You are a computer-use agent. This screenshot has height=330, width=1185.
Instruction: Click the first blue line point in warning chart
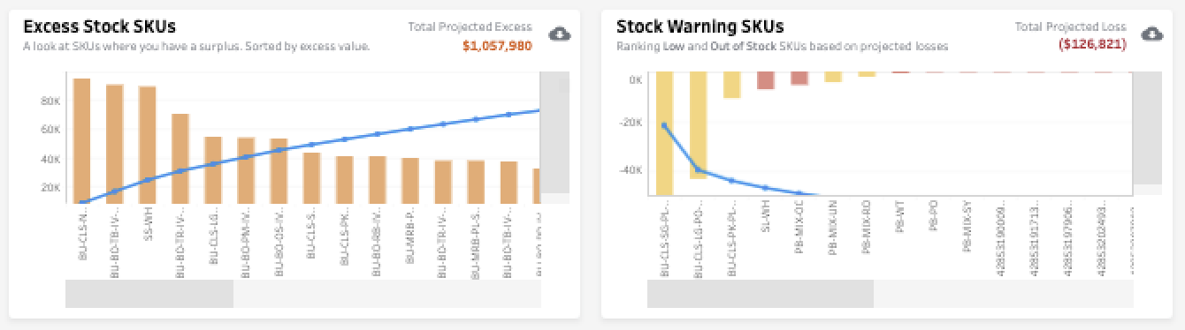click(664, 125)
